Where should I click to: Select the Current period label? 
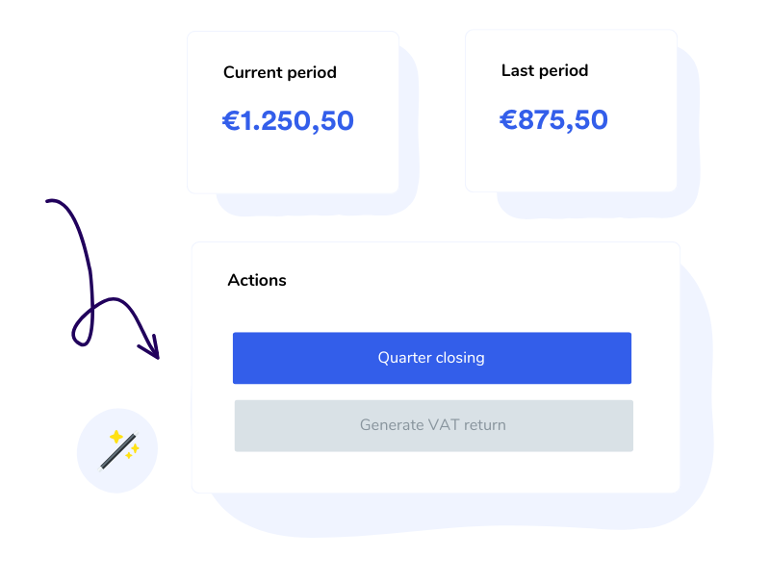coord(280,72)
